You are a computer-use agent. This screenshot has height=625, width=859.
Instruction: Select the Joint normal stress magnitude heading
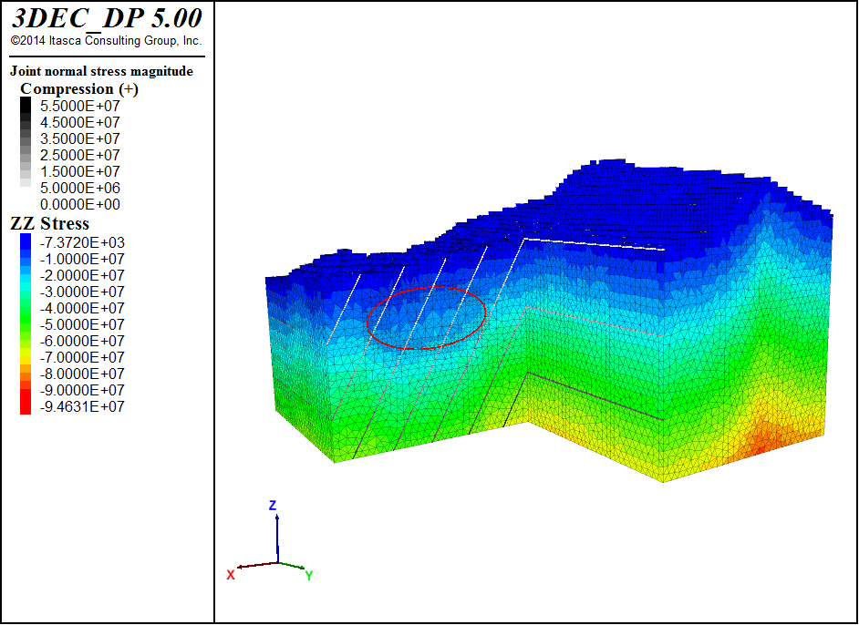(101, 71)
